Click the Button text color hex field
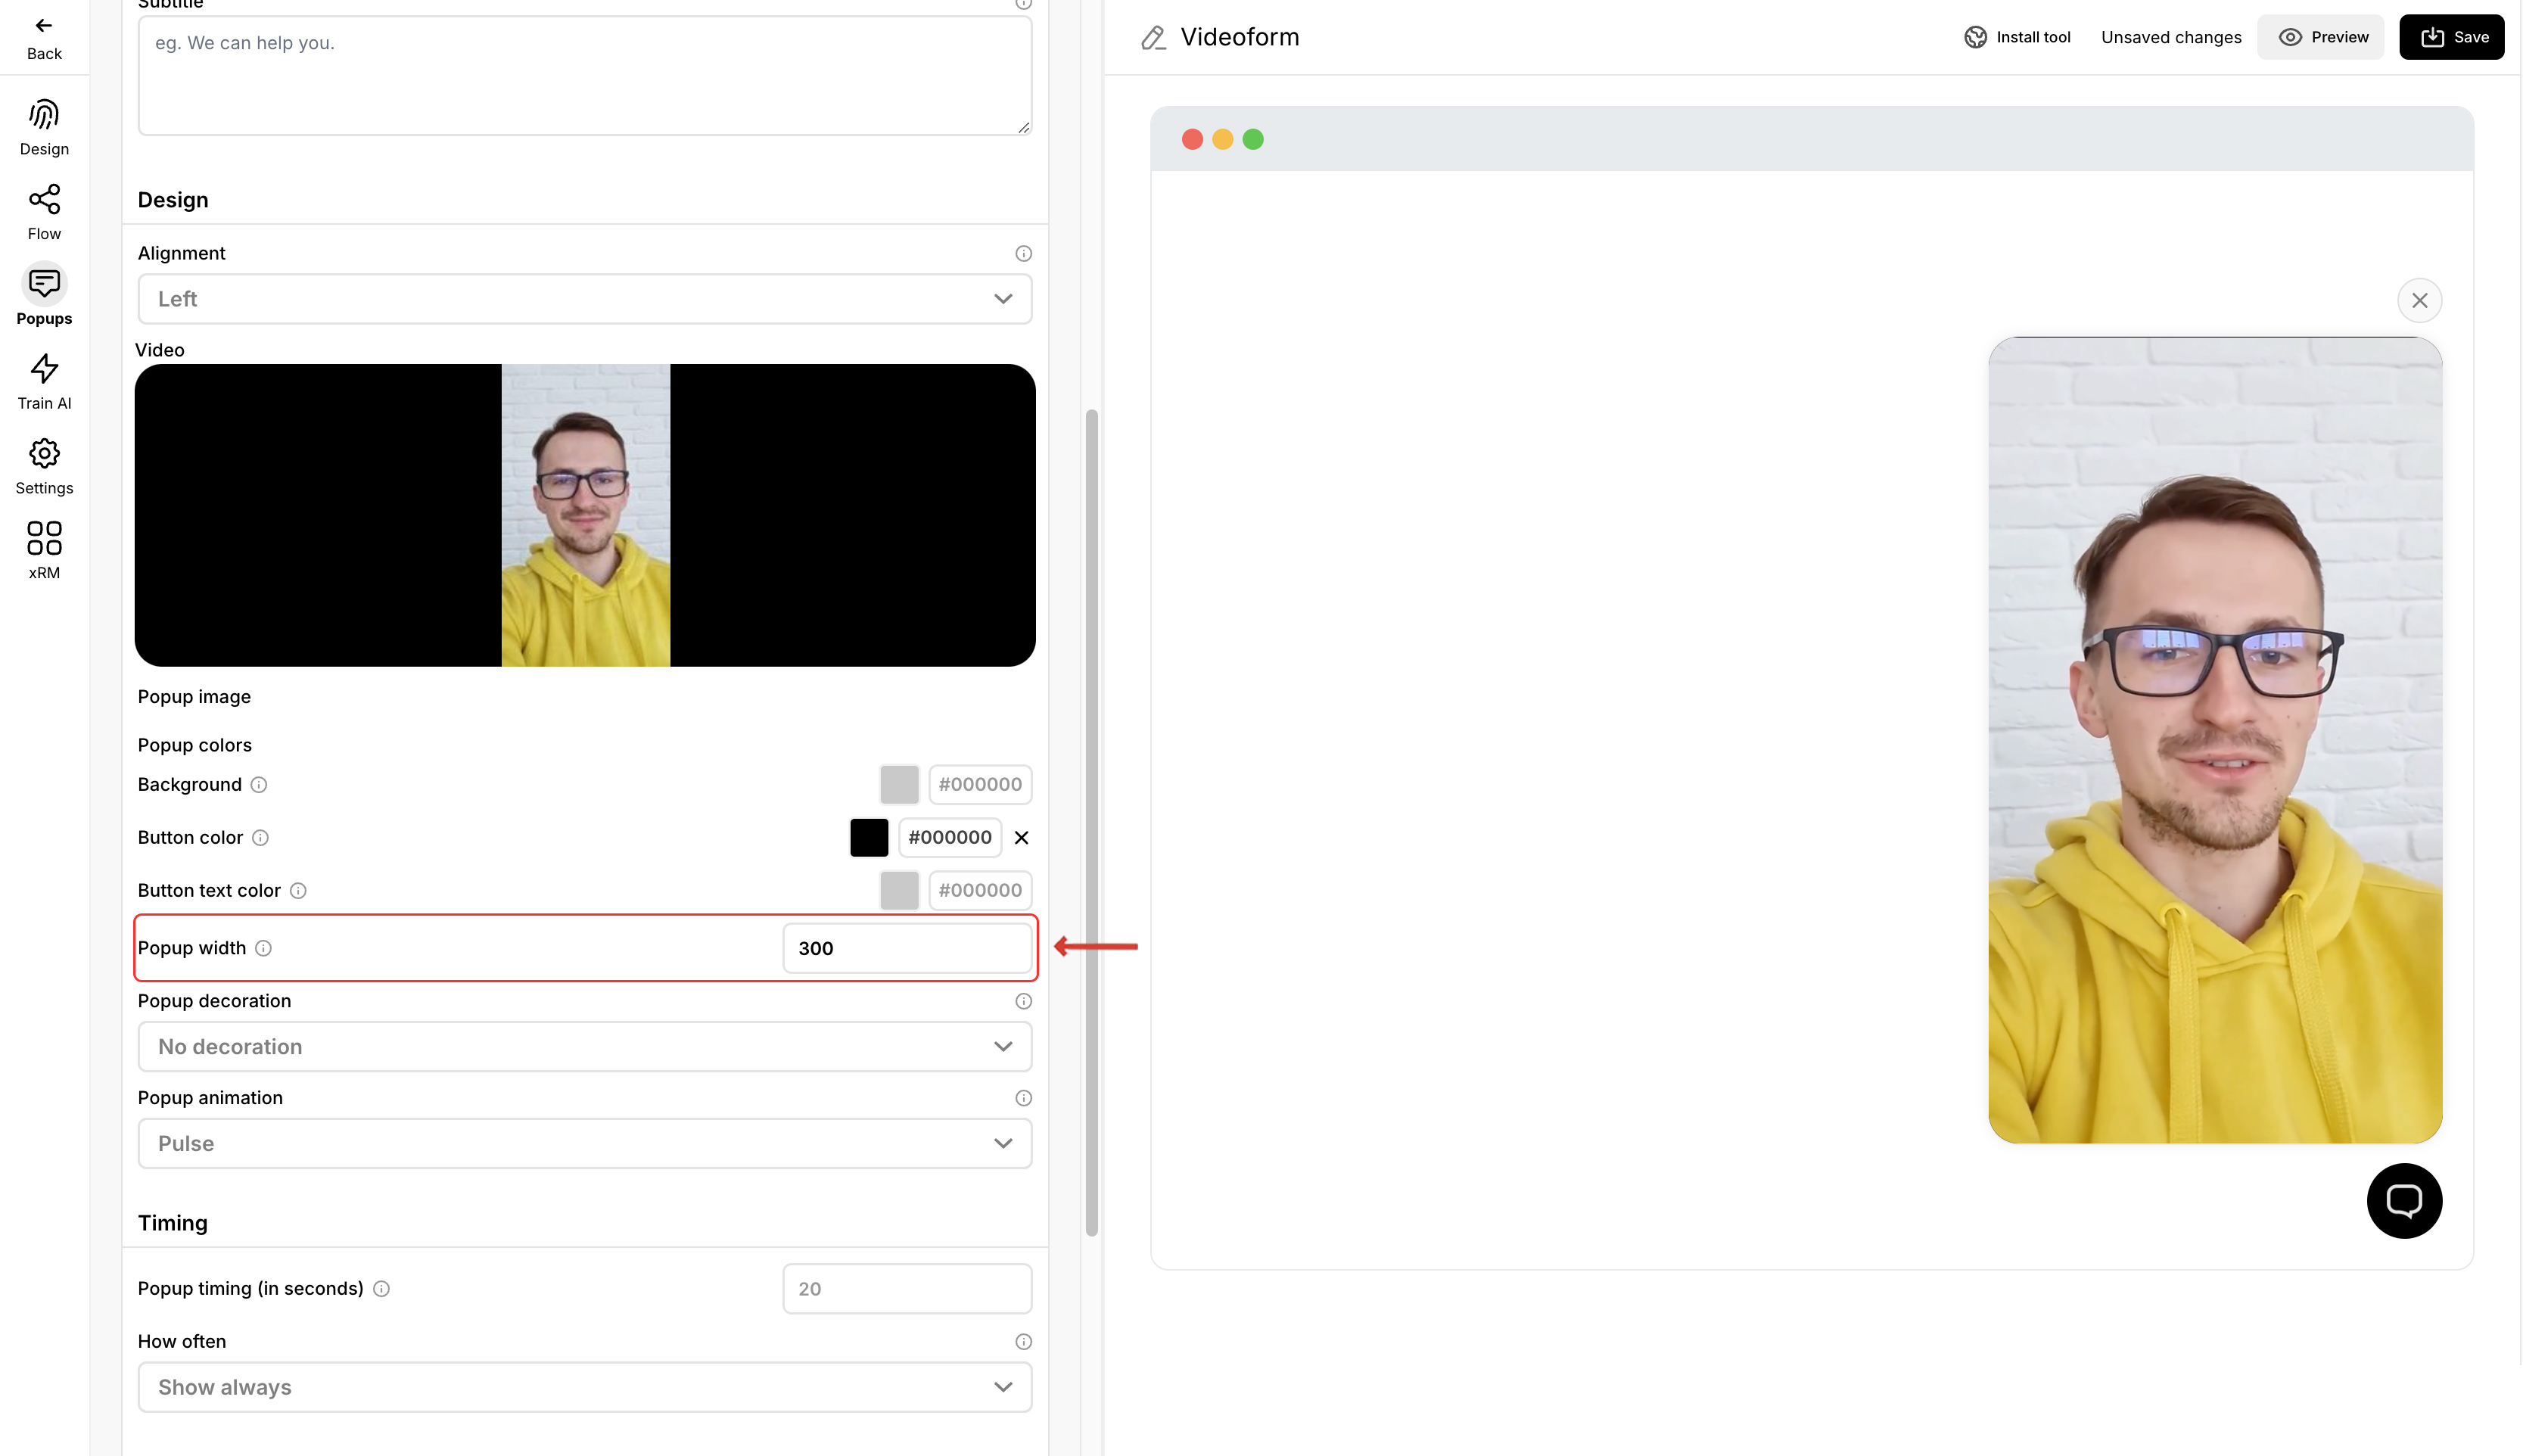 click(x=980, y=891)
